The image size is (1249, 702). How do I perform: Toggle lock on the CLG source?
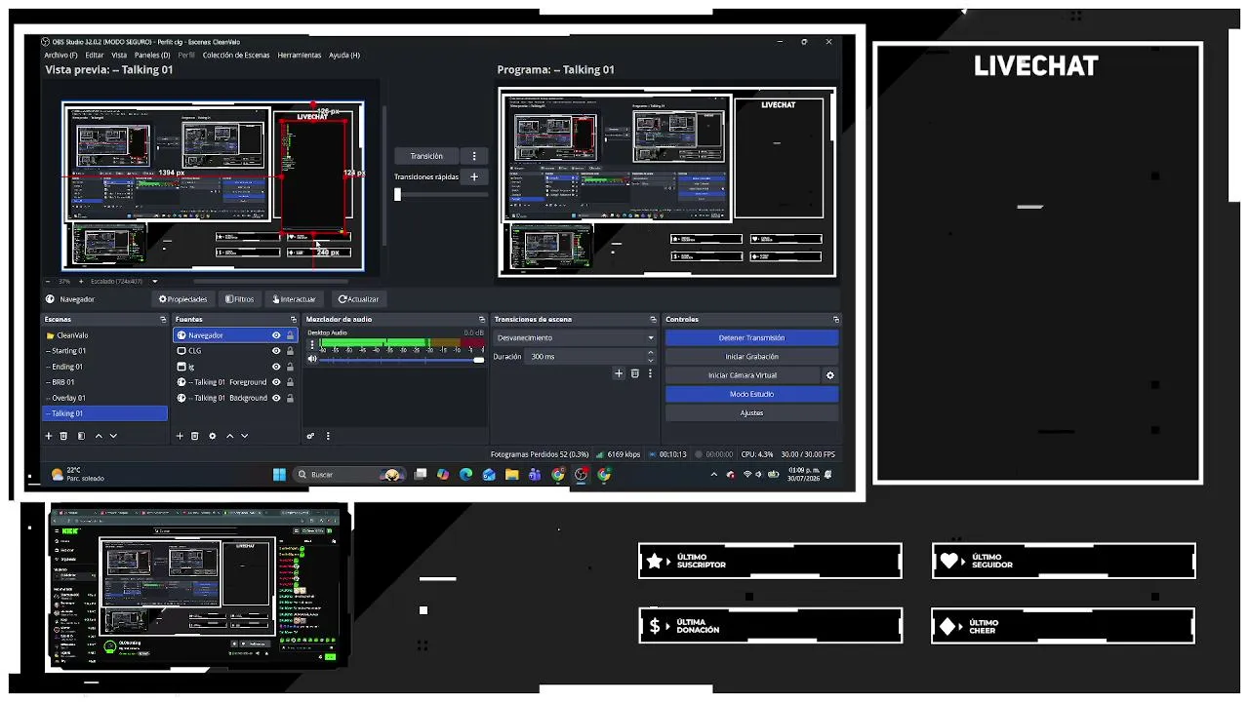(x=290, y=351)
